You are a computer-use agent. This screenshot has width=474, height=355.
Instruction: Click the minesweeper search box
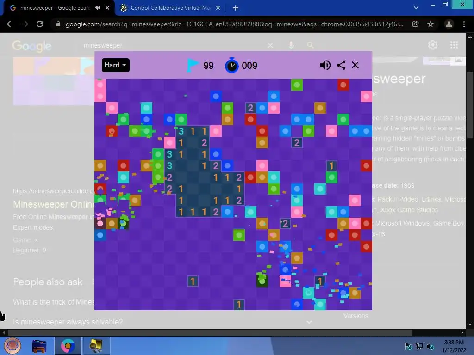[172, 45]
